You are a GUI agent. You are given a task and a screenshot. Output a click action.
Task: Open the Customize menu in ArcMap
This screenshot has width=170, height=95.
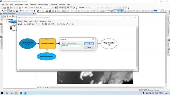point(53,4)
